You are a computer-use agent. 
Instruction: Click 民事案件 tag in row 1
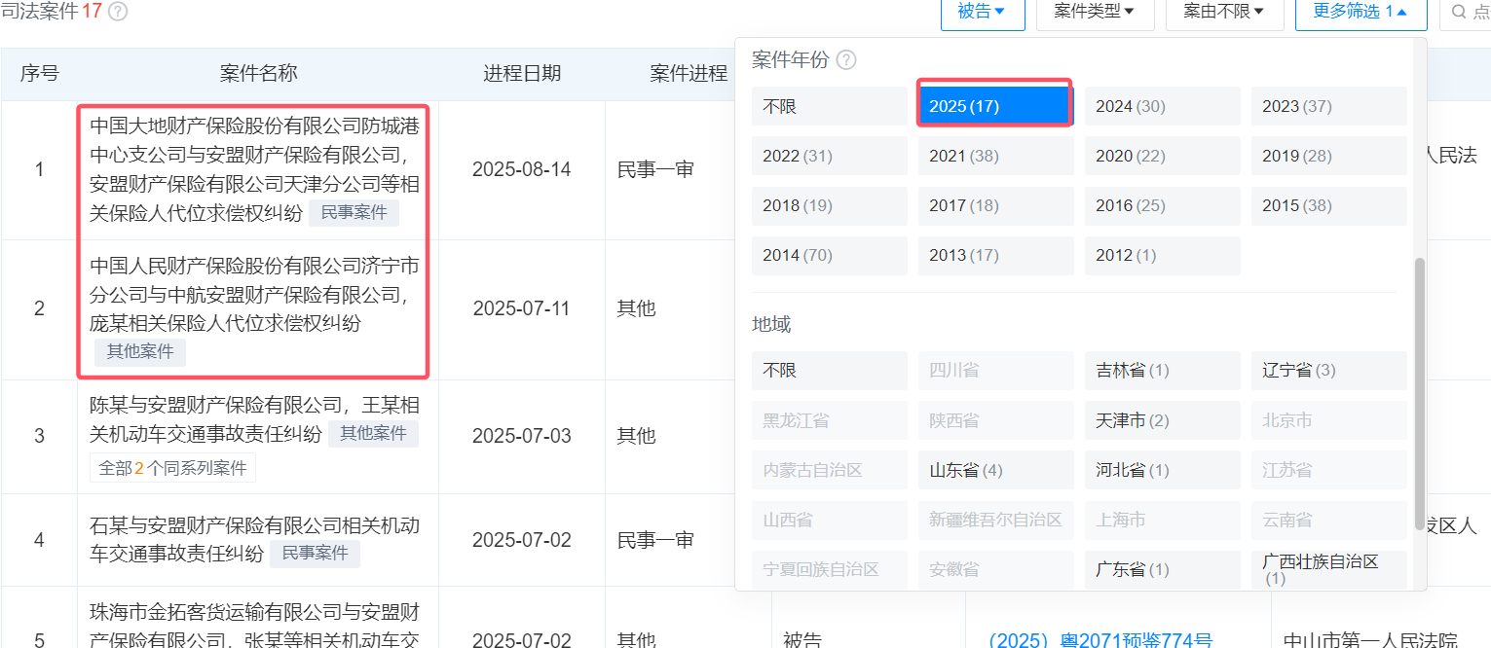(x=354, y=212)
